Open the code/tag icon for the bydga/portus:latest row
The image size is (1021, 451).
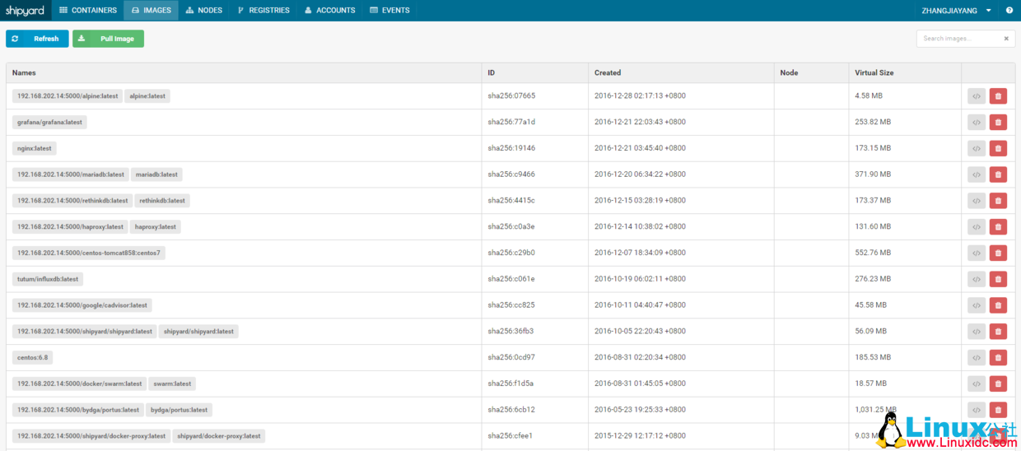[976, 410]
